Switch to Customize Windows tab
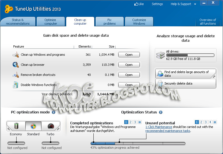This screenshot has height=154, width=223. [x=139, y=22]
